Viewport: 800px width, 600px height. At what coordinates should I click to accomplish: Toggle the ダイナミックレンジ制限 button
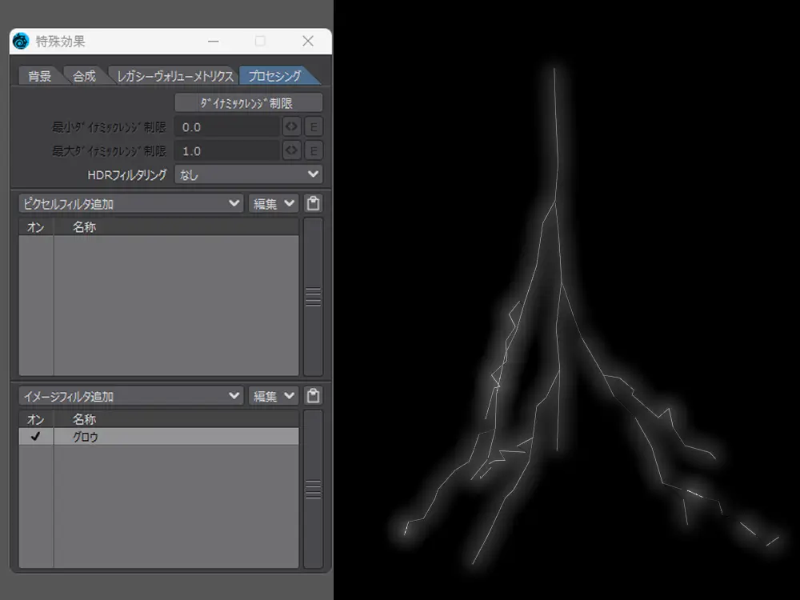point(248,103)
